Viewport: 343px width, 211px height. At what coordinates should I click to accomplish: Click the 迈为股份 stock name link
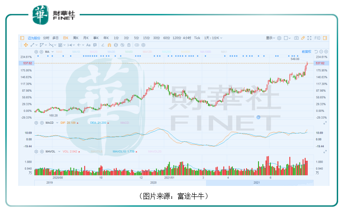point(34,38)
